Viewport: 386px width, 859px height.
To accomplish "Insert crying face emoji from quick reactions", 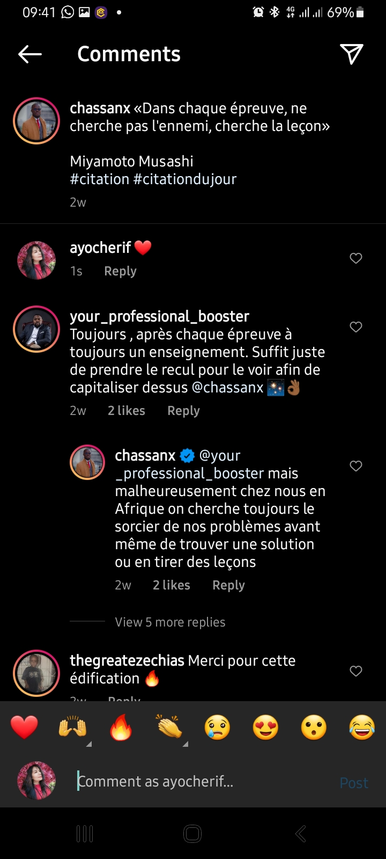I will click(217, 728).
